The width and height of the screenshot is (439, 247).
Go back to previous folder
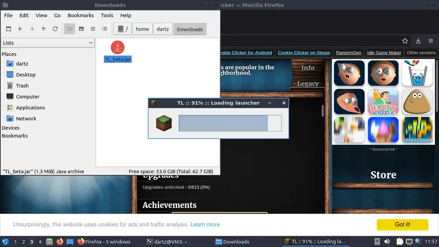point(20,29)
